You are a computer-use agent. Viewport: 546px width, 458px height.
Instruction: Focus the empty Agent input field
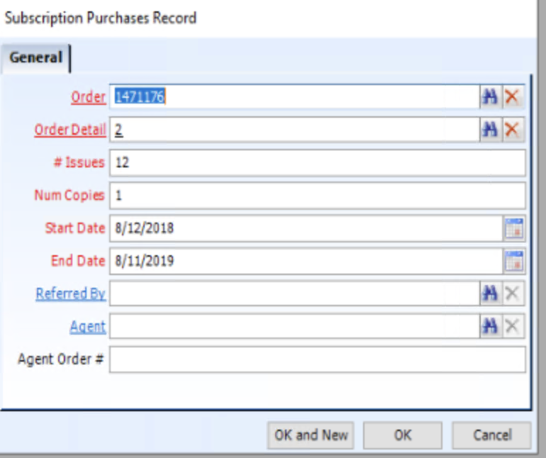coord(294,326)
